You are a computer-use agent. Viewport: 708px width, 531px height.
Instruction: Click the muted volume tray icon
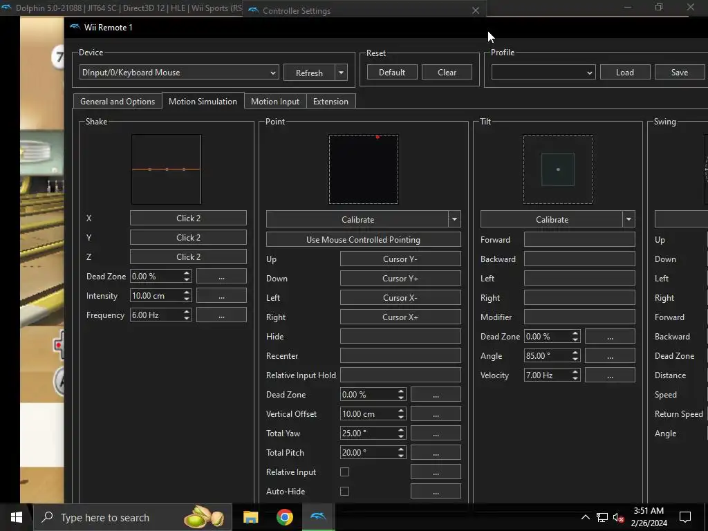click(x=619, y=517)
